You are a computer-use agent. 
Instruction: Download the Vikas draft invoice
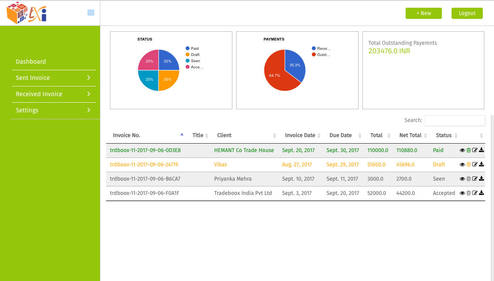pyautogui.click(x=481, y=165)
